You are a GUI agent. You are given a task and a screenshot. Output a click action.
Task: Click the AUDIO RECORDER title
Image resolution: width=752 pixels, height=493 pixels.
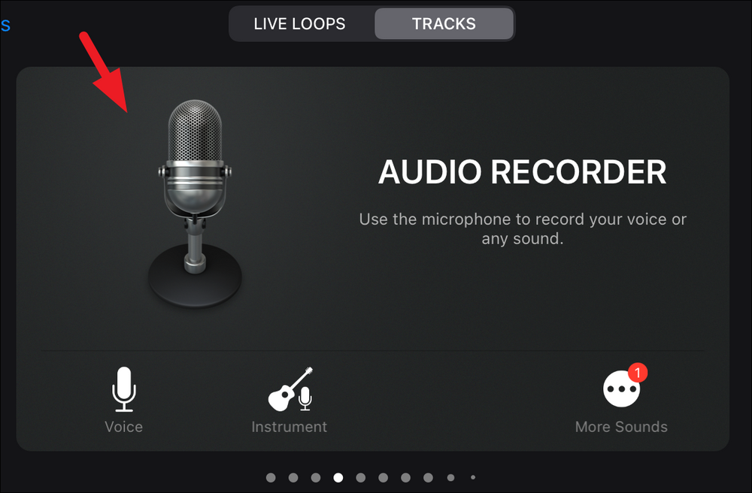(523, 172)
